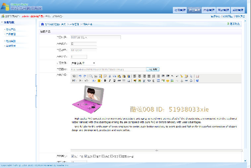Viewport: 251px width, 168px height.
Task: Click the home icon in the breadcrumb
Action: pos(42,24)
